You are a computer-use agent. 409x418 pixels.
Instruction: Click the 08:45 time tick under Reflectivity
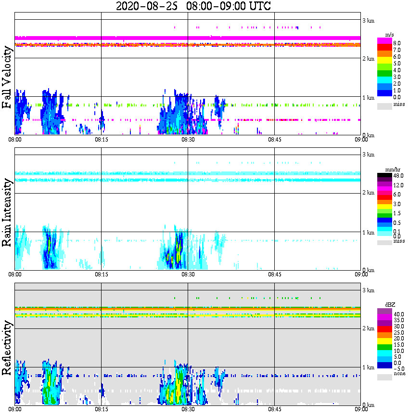[274, 409]
